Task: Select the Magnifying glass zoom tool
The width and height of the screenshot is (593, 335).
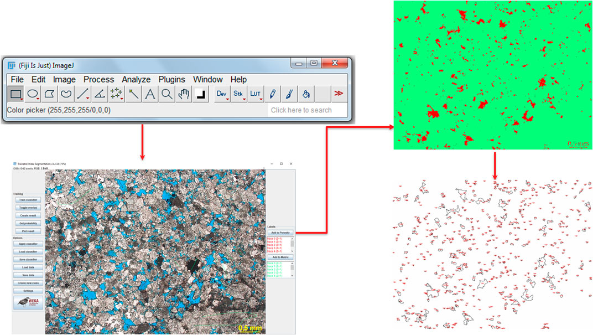Action: click(167, 94)
